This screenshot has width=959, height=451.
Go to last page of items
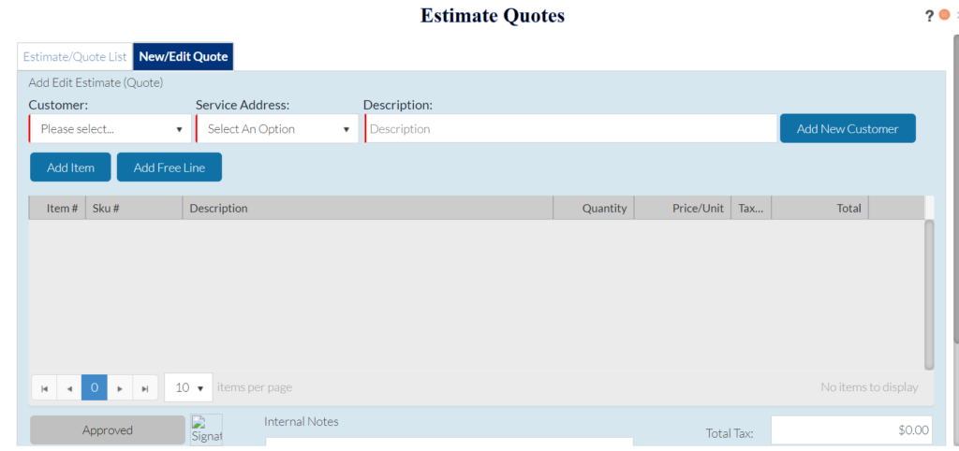click(x=145, y=387)
